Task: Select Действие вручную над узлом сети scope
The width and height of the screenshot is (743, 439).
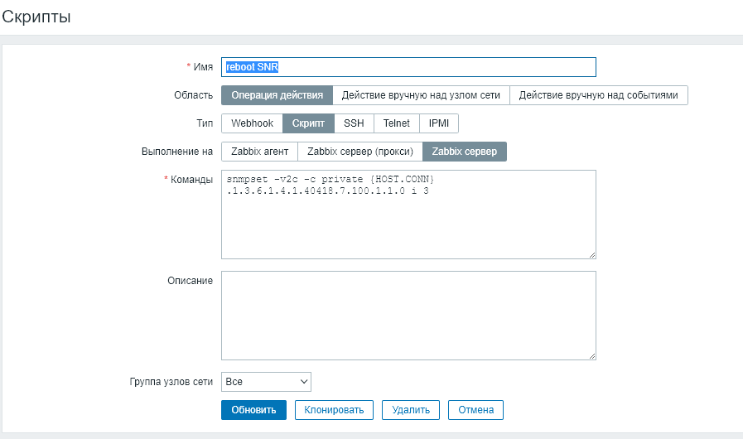Action: [x=421, y=95]
